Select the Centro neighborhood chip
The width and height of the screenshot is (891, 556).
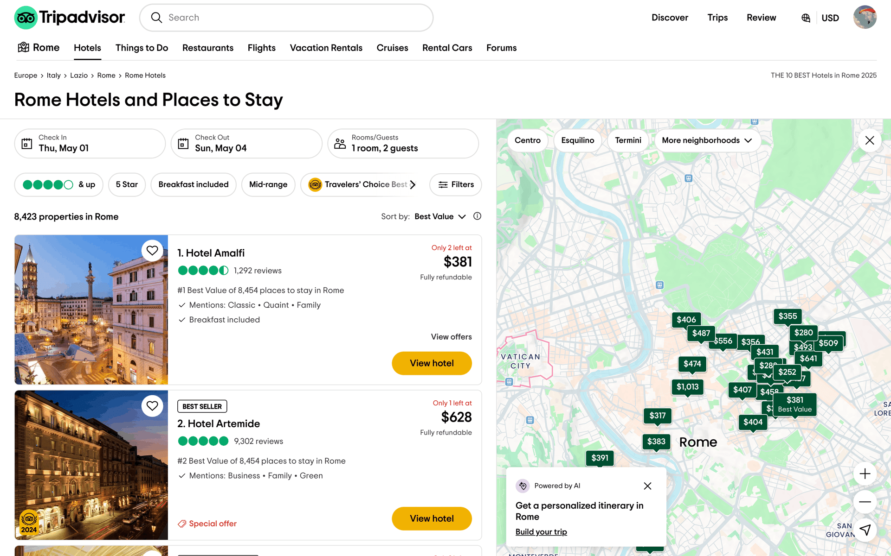coord(527,140)
